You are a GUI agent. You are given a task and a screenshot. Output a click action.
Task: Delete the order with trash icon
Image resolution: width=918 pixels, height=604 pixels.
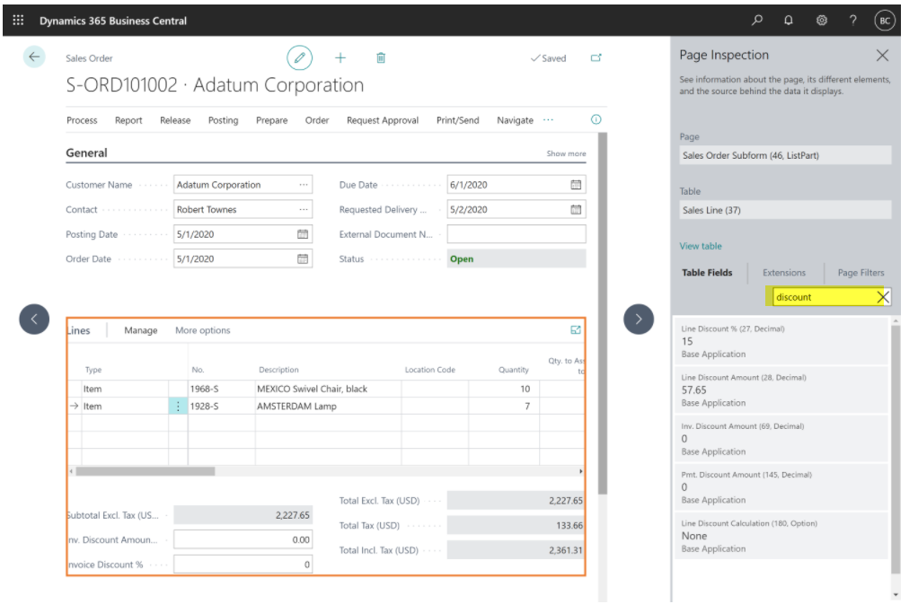pyautogui.click(x=381, y=57)
